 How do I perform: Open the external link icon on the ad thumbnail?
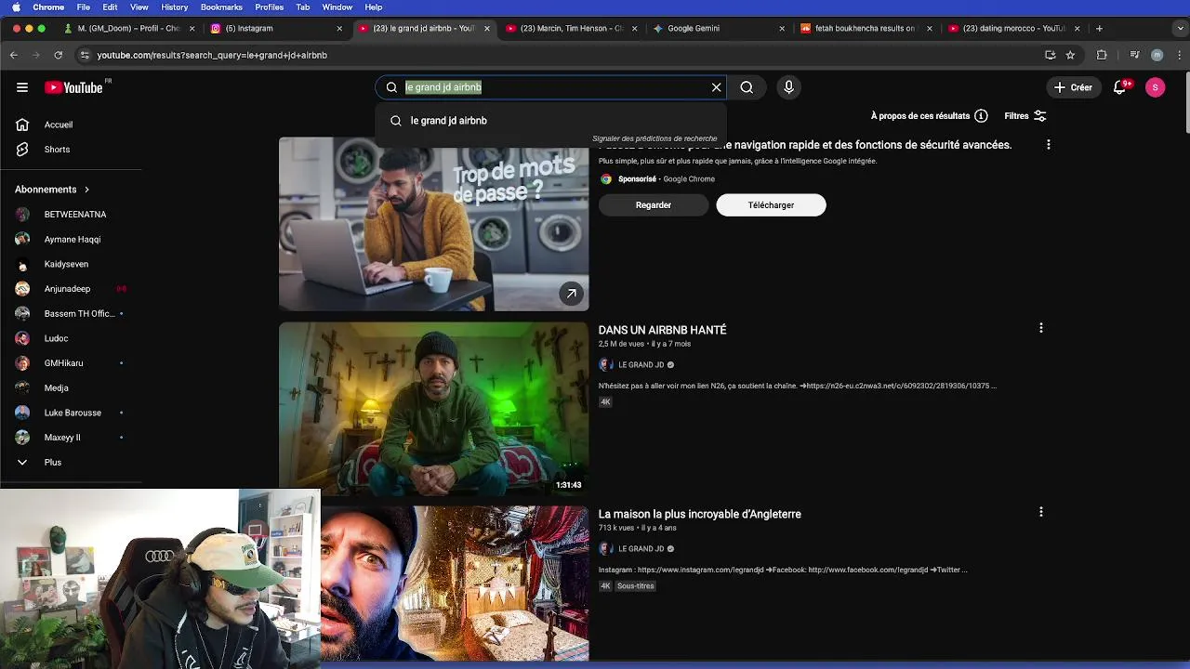click(572, 294)
